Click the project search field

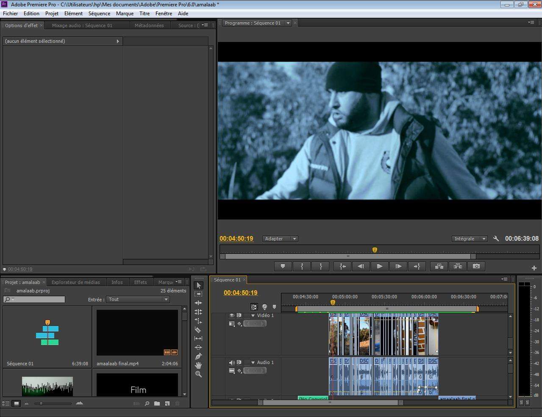[34, 299]
